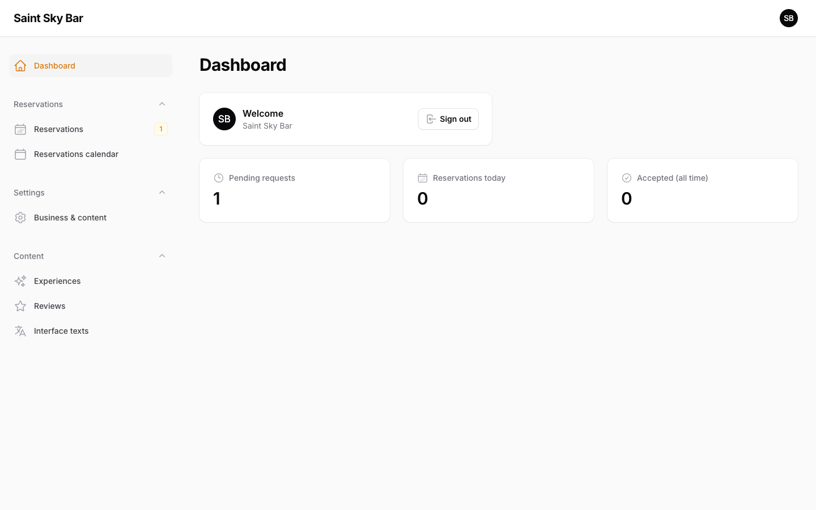The height and width of the screenshot is (510, 816).
Task: Go to Experiences in sidebar
Action: click(91, 281)
